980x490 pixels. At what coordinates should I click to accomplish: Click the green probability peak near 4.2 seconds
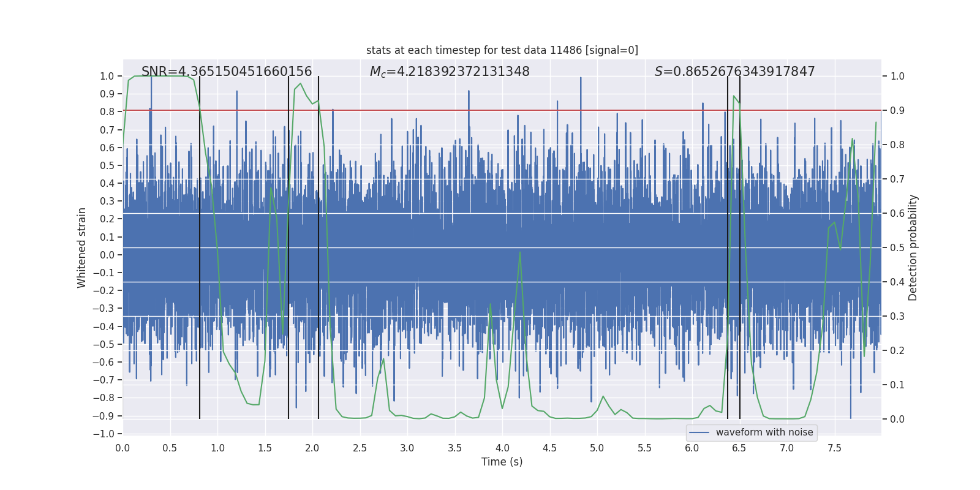point(520,253)
